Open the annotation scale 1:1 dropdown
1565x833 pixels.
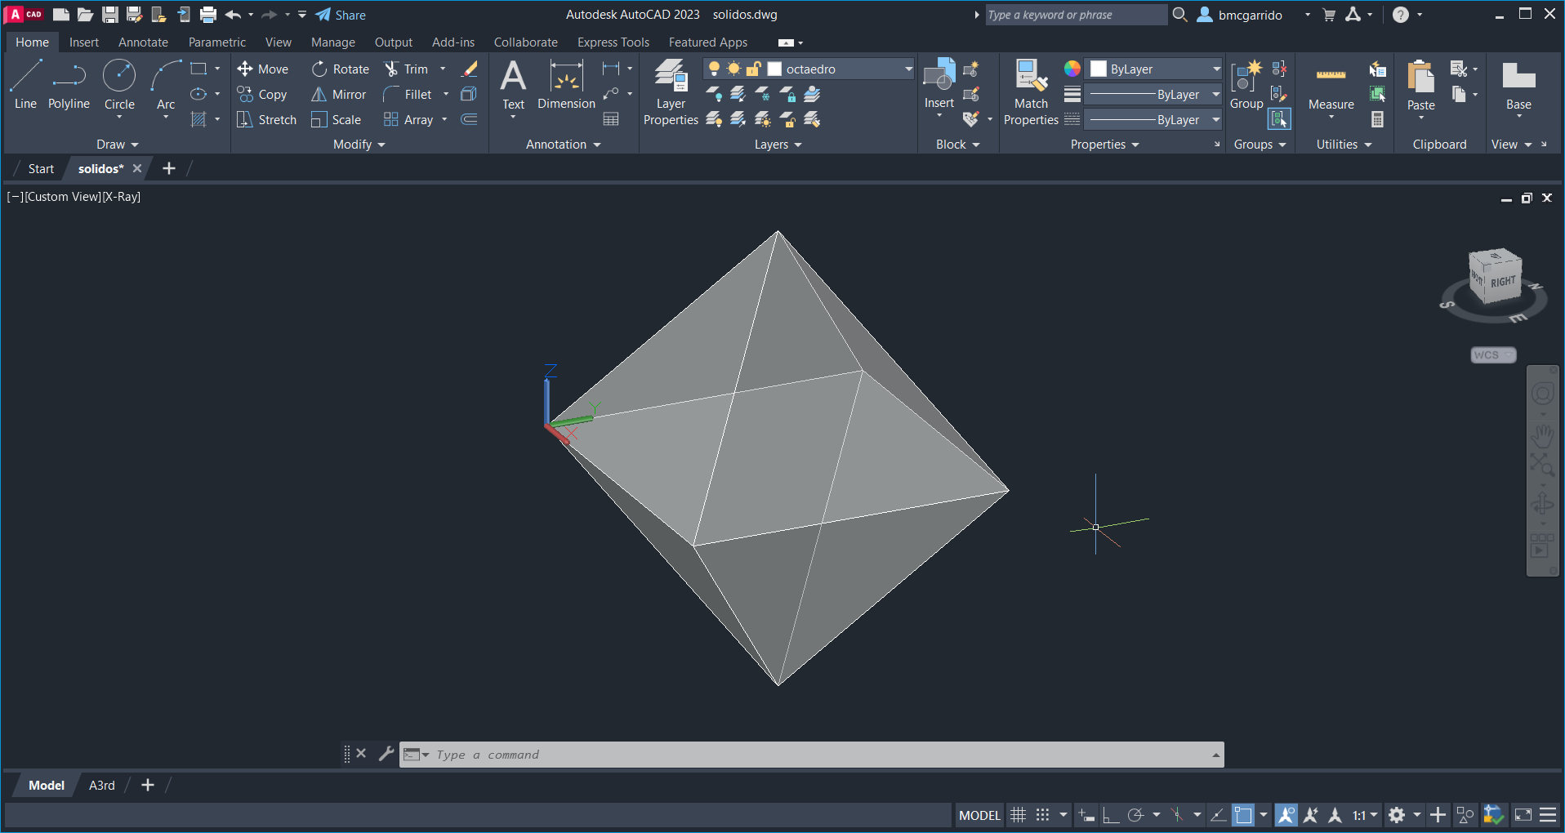tap(1365, 815)
